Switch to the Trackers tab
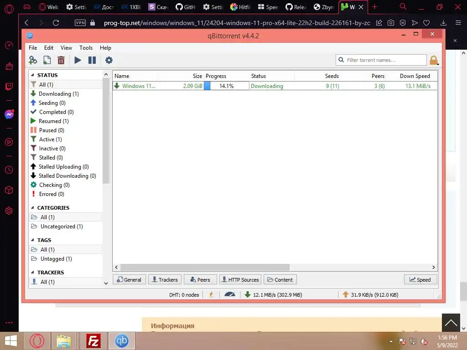The width and height of the screenshot is (467, 350). (165, 280)
